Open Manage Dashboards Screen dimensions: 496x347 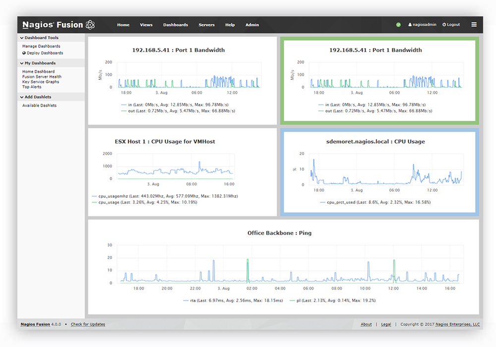[41, 46]
